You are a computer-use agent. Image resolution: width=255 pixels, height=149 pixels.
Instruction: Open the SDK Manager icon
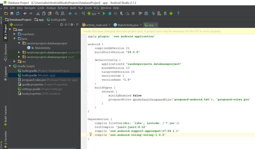tap(165, 13)
